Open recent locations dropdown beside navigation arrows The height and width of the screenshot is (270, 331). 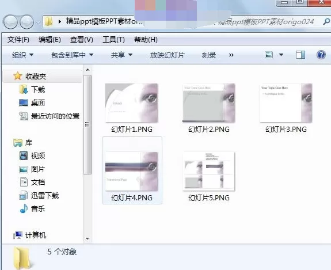tap(38, 22)
